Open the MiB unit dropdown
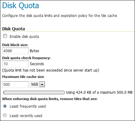135x121 pixels. pos(37,84)
